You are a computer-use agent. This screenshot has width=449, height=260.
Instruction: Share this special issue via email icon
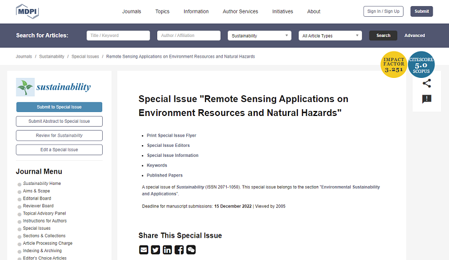click(144, 250)
